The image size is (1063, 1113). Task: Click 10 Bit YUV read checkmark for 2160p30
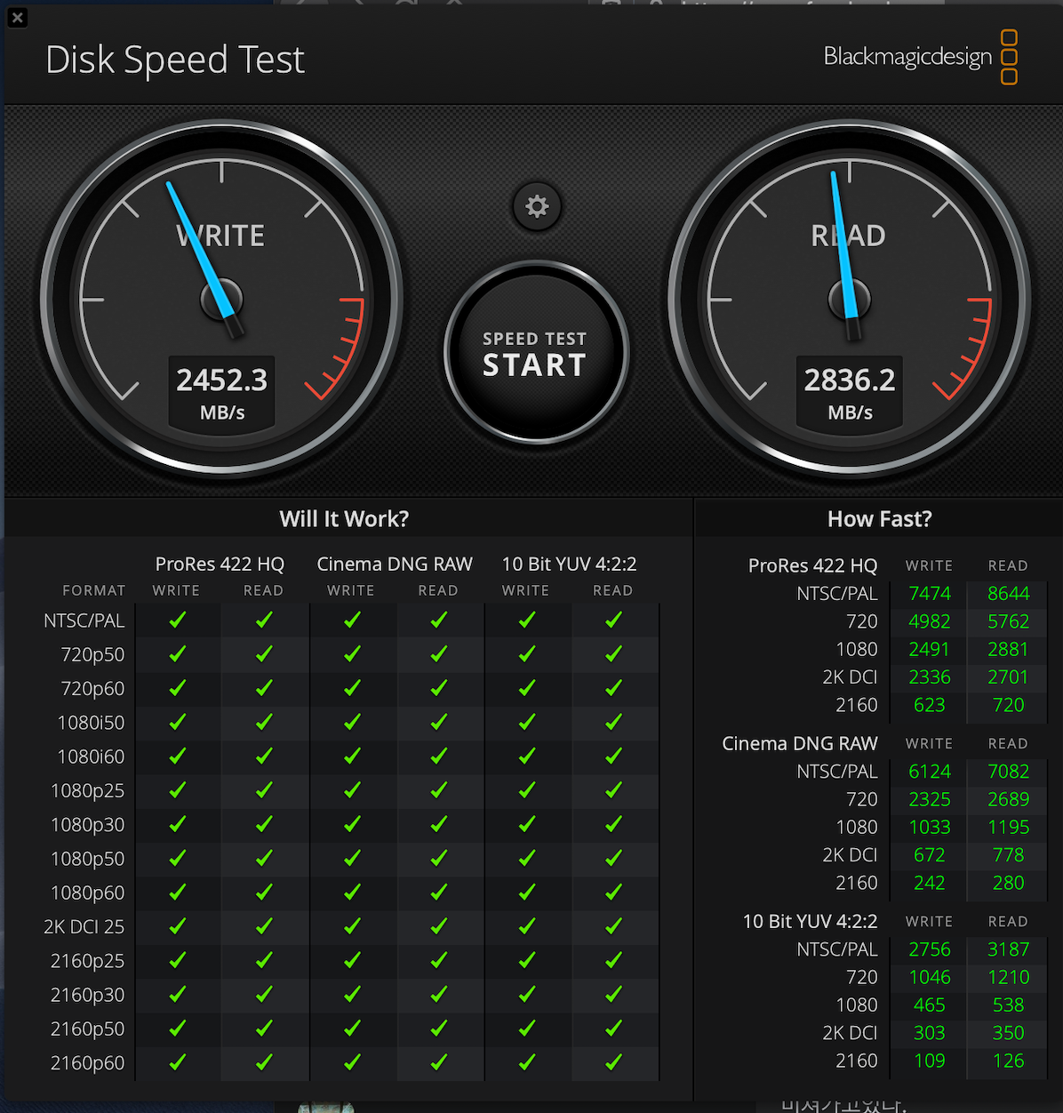[613, 995]
